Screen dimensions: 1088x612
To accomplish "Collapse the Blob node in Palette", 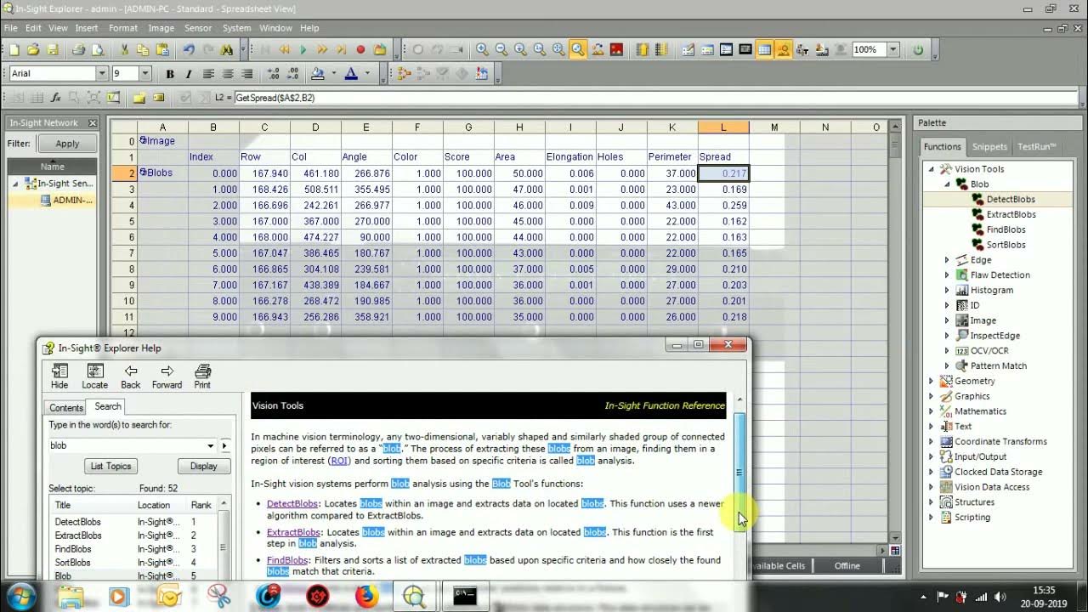I will (947, 184).
